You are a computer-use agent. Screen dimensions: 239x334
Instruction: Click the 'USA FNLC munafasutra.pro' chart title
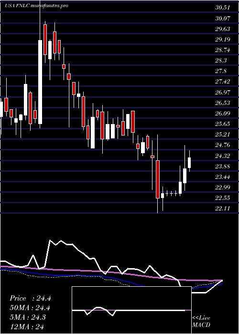(x=36, y=6)
